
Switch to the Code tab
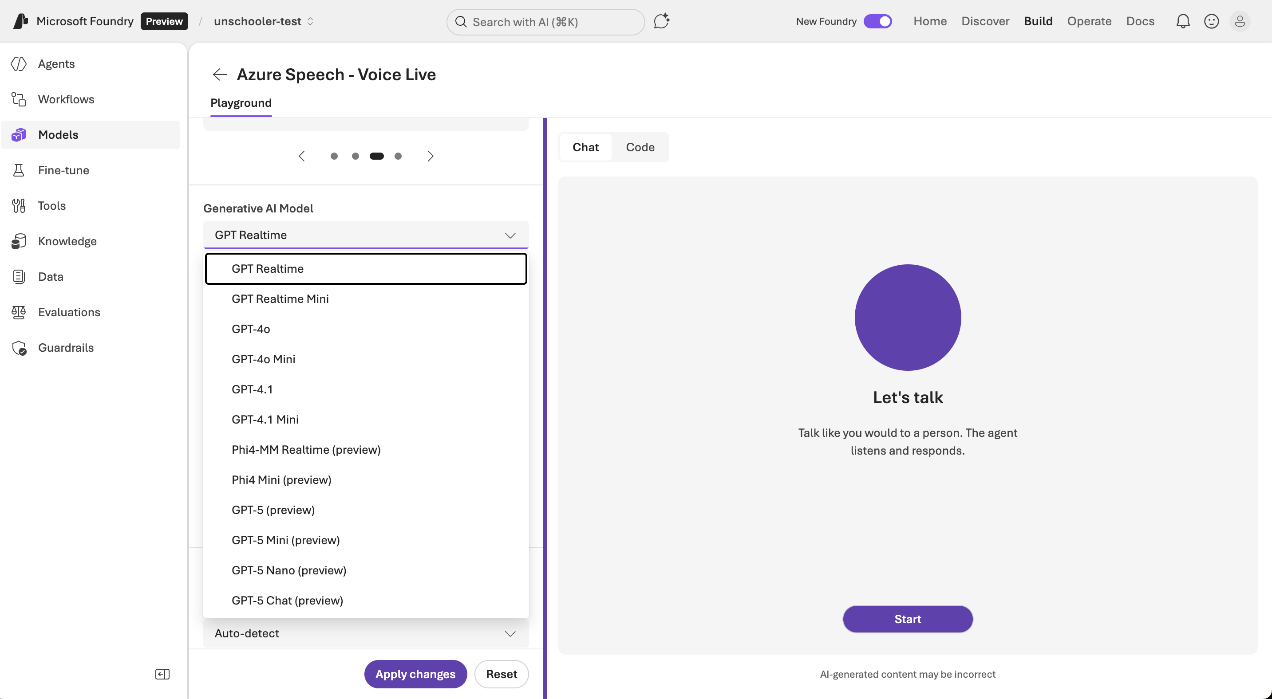(x=640, y=147)
